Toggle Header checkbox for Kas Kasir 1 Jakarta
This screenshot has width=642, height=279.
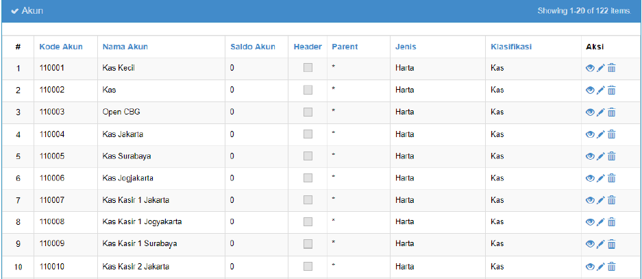308,200
